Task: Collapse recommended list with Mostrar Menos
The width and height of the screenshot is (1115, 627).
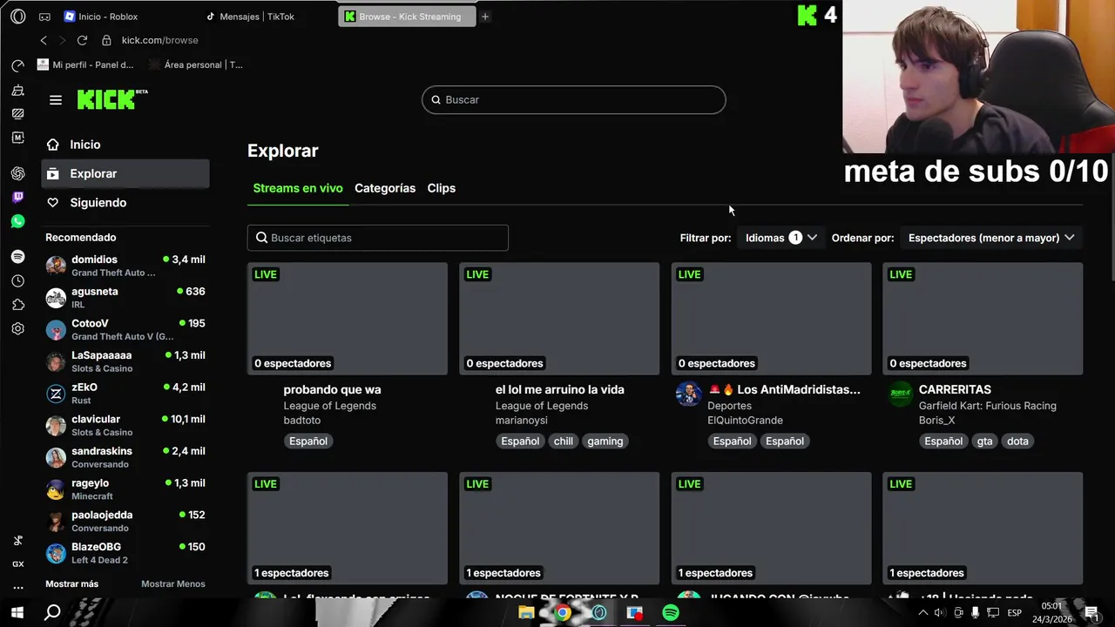Action: (x=173, y=583)
